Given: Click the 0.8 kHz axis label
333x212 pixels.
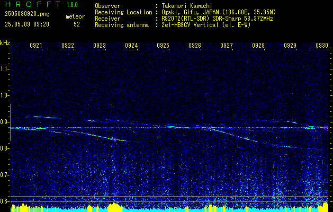Looking at the screenshot, I should [x=5, y=148].
